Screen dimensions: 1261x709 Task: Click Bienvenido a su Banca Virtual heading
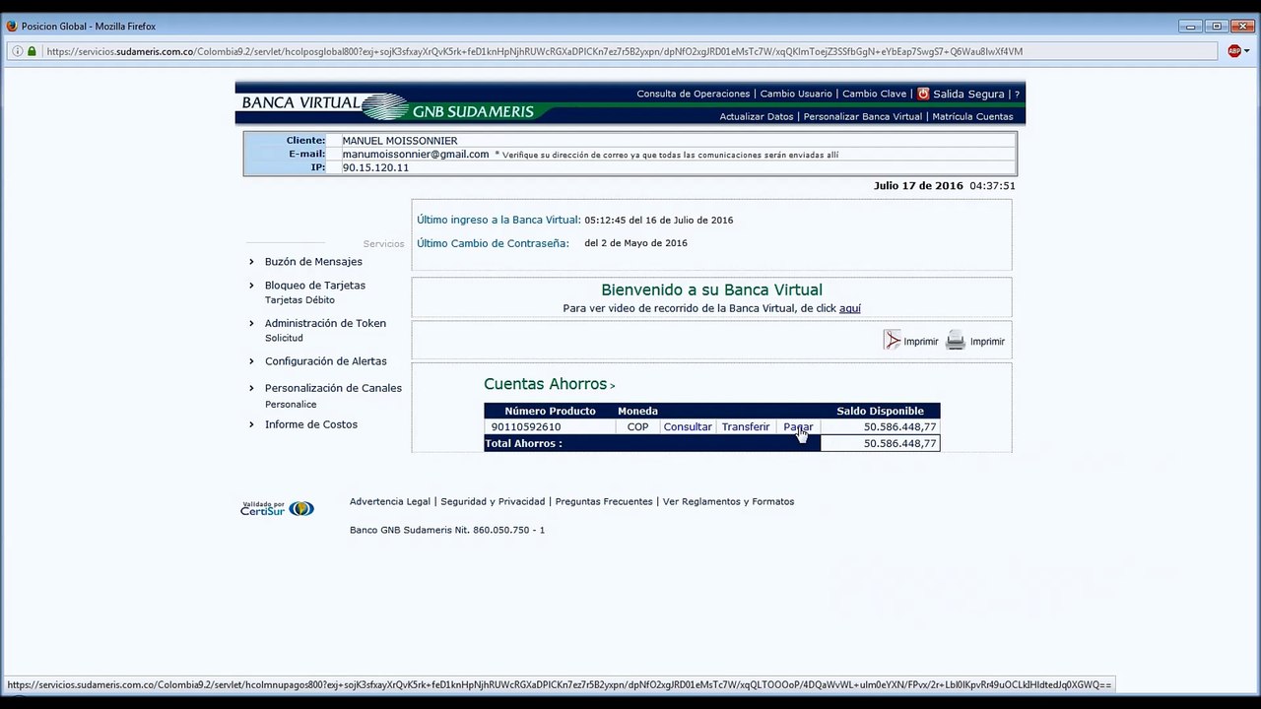coord(711,290)
